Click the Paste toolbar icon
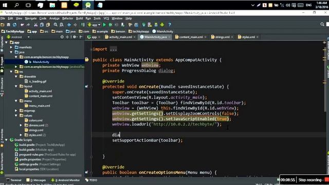329x185 pixels. pos(48,25)
